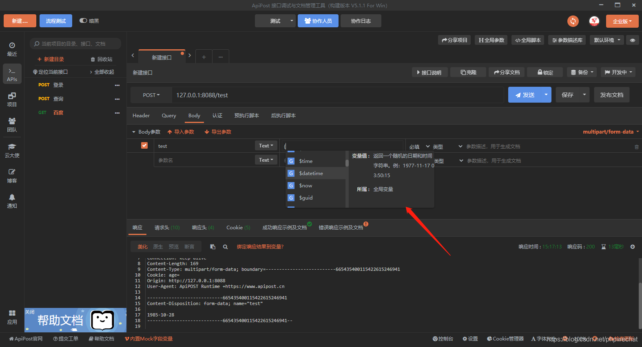Go to next tab with right chevron
642x347 pixels.
[190, 55]
